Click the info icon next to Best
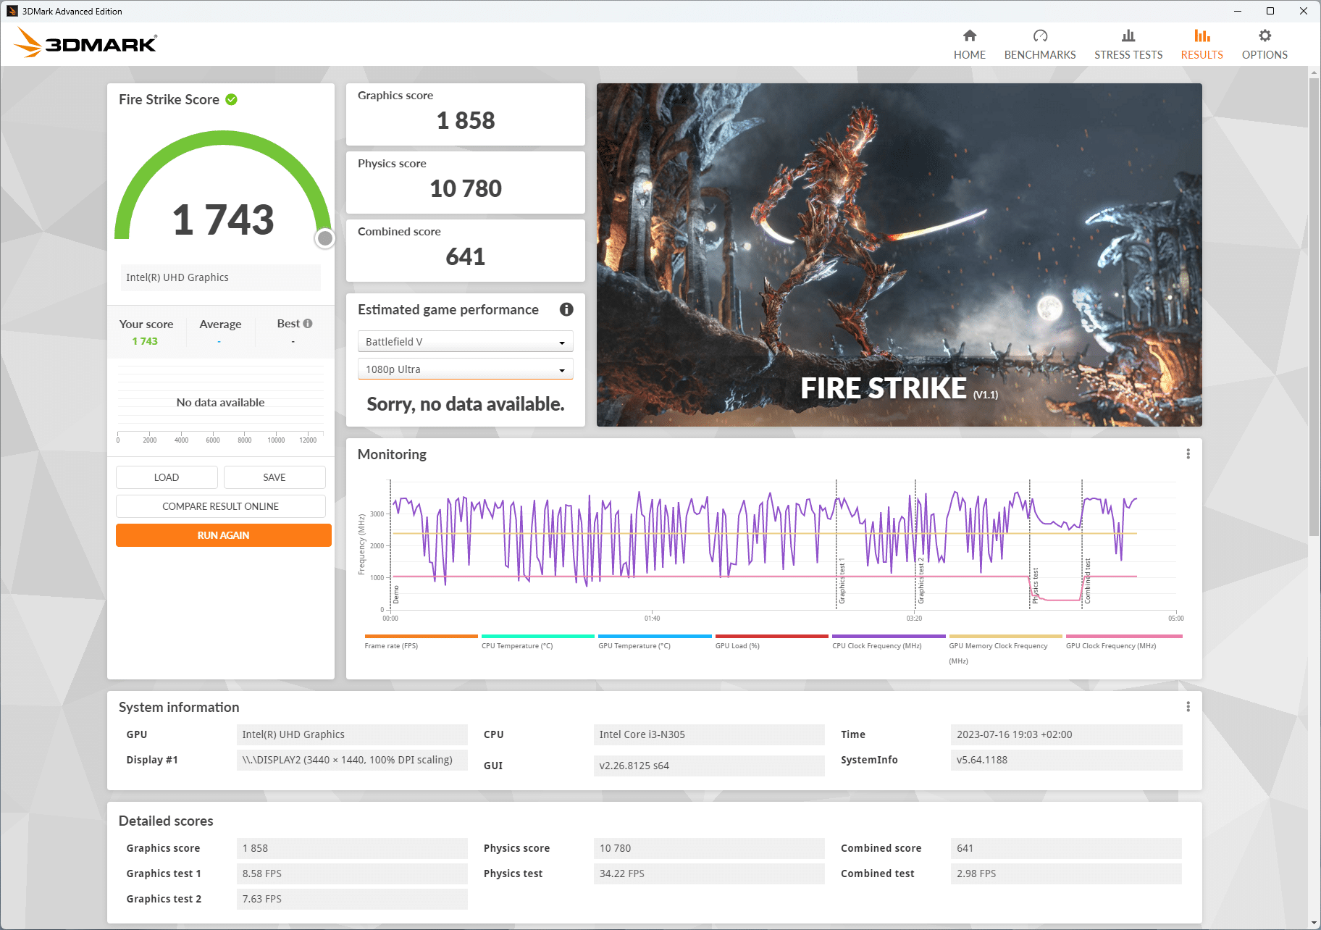Viewport: 1321px width, 930px height. pyautogui.click(x=308, y=324)
